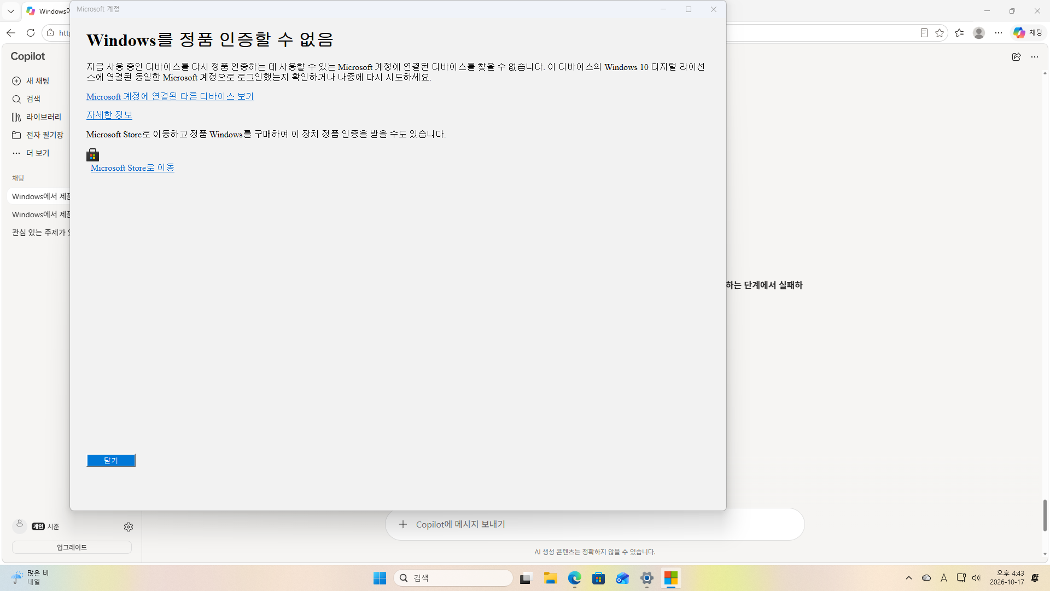Open 라이브러리 in the Copilot sidebar
The image size is (1050, 591).
tap(37, 117)
